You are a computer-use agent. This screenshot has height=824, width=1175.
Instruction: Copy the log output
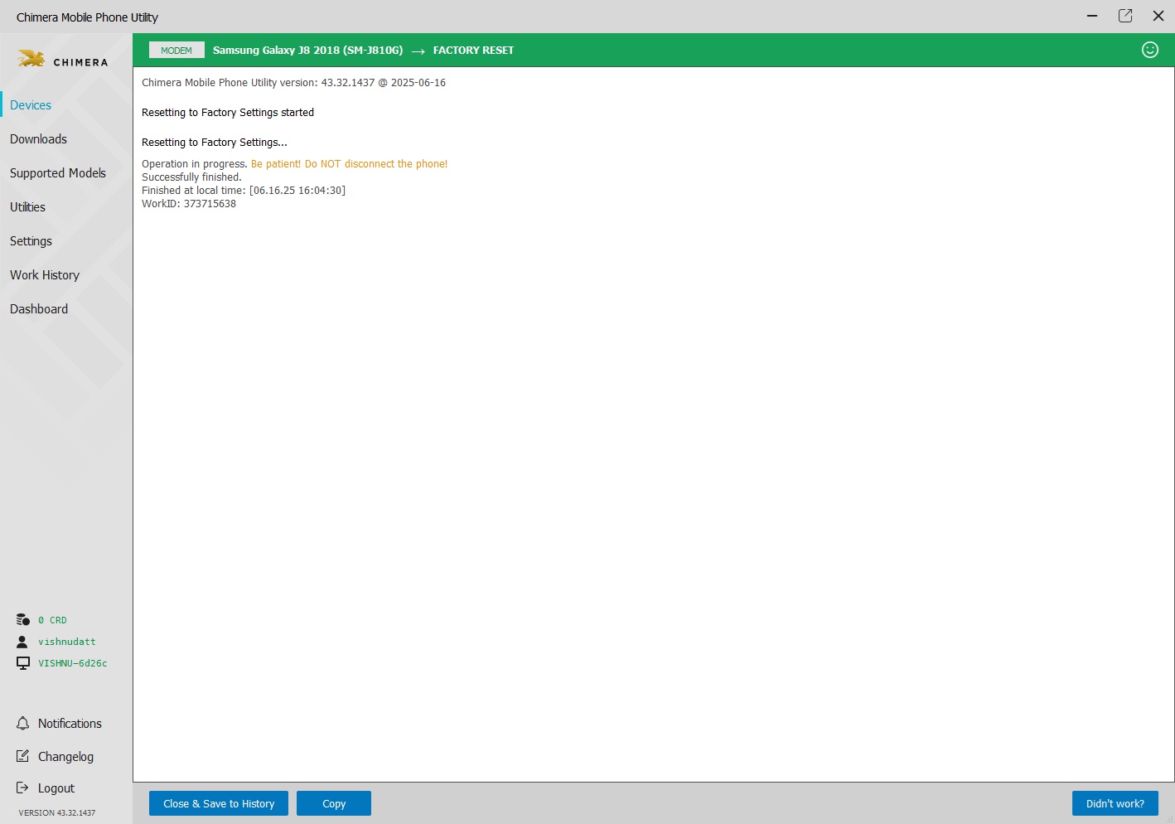click(x=334, y=803)
